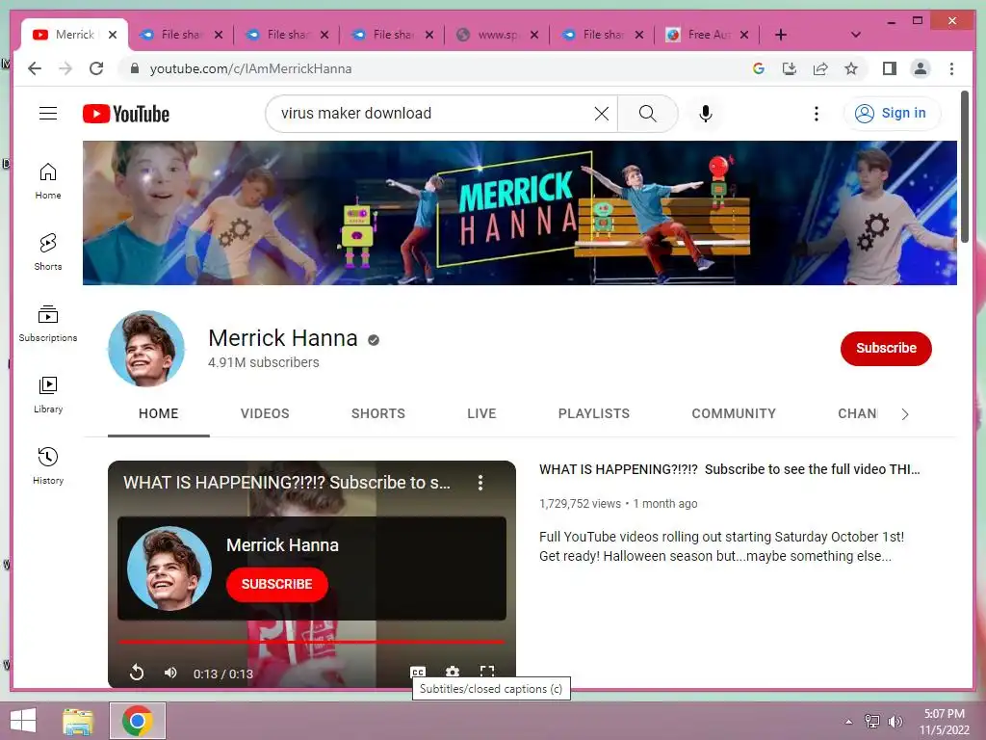Switch to the COMMUNITY channel tab

coord(734,413)
